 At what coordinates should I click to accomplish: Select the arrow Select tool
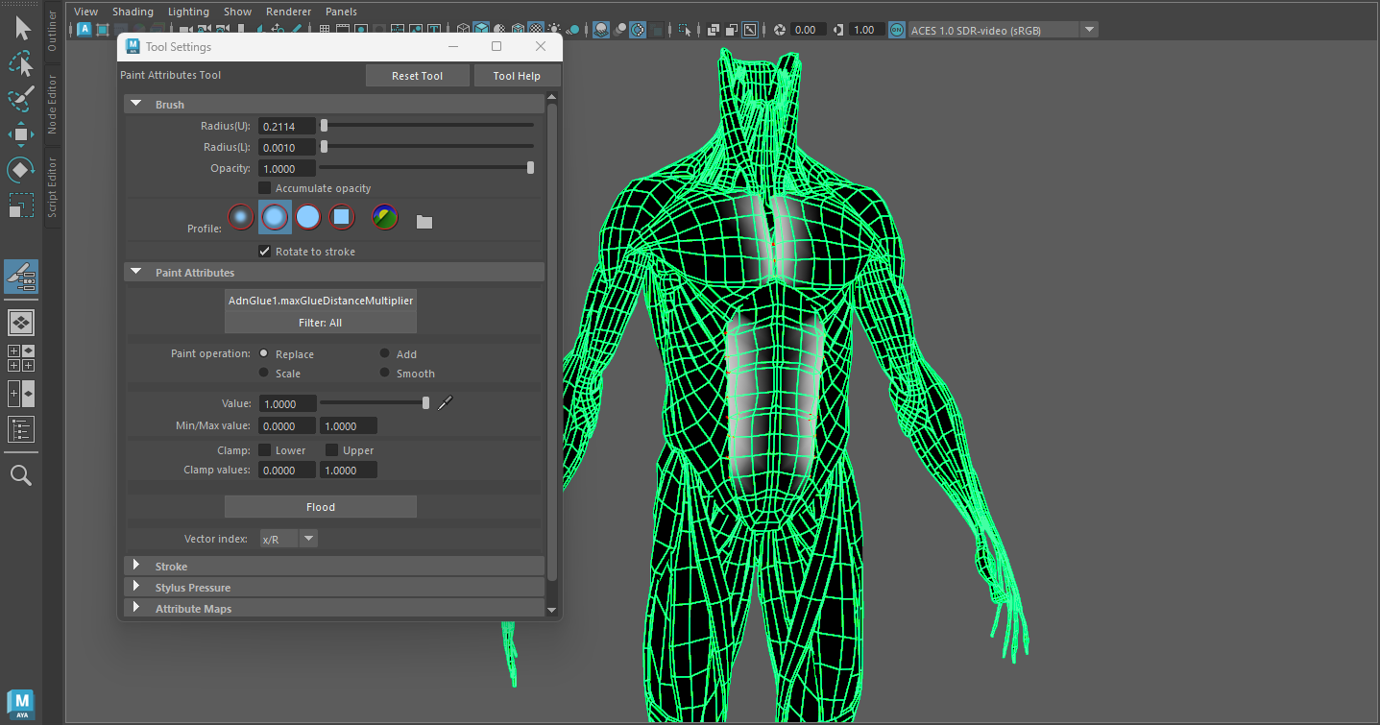(21, 28)
